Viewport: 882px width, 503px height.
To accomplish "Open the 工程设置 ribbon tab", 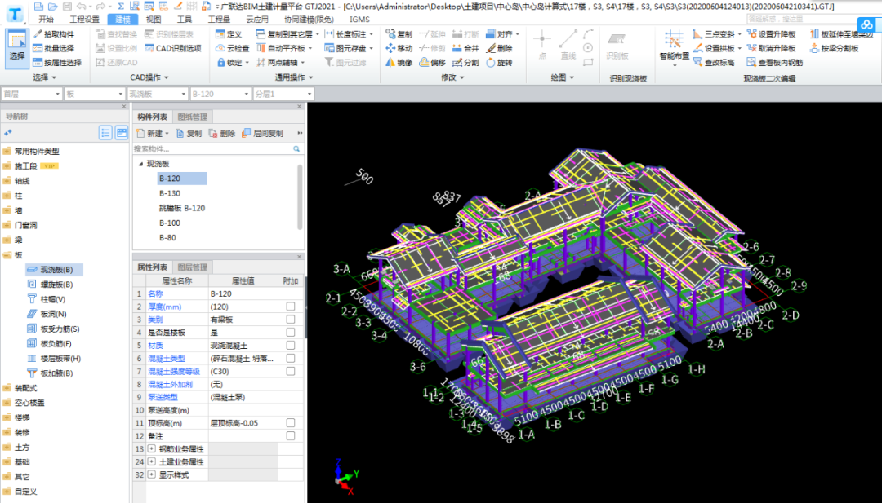I will click(84, 19).
